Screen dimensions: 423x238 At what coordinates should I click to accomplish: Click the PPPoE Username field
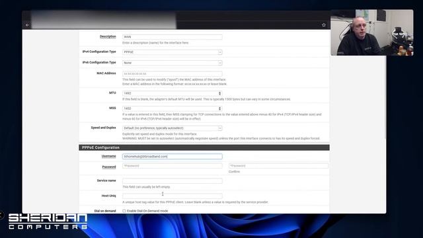173,156
